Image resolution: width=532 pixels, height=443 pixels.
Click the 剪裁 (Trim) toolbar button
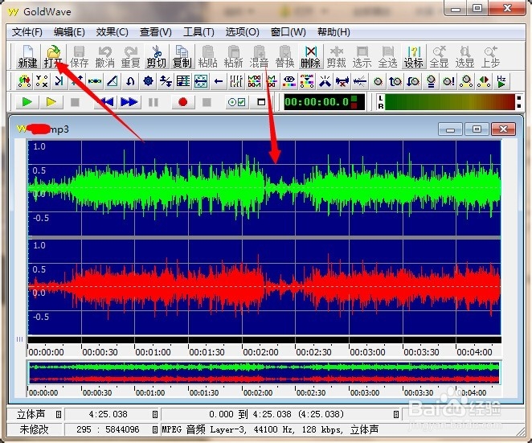[336, 57]
